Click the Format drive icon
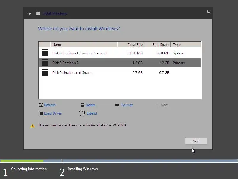This screenshot has width=238, height=179. [117, 105]
